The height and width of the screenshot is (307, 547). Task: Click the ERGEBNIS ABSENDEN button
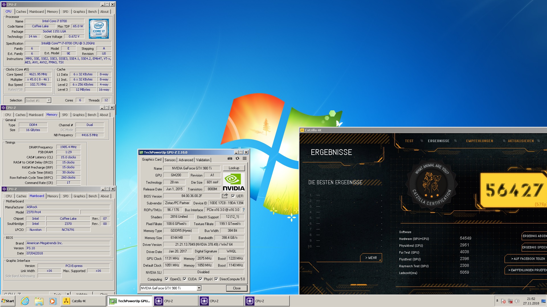coord(534,236)
